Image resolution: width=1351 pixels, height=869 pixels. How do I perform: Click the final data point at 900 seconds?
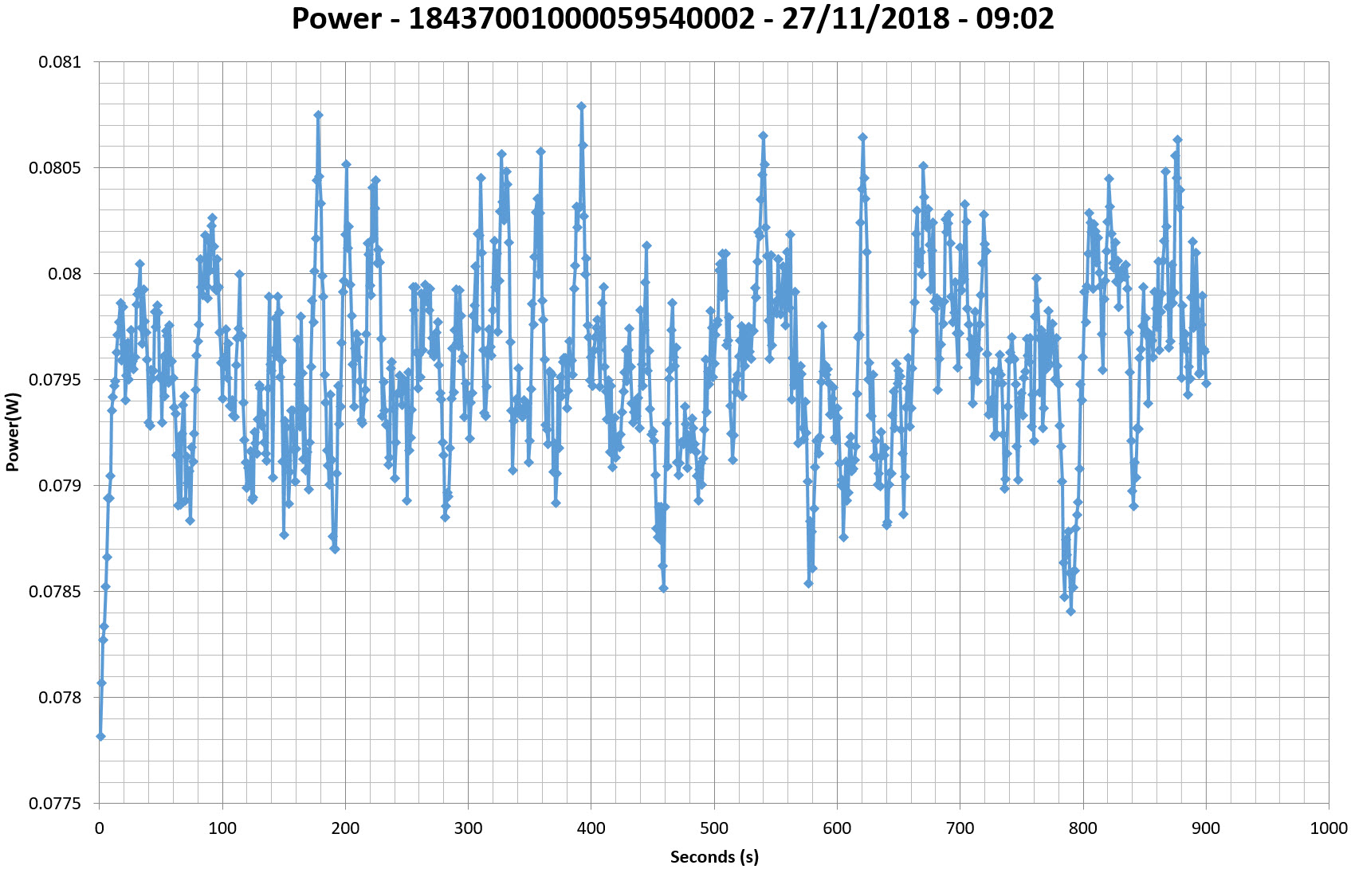pyautogui.click(x=1206, y=383)
